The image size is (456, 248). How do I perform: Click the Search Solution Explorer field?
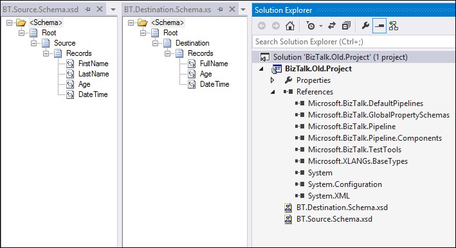(354, 42)
